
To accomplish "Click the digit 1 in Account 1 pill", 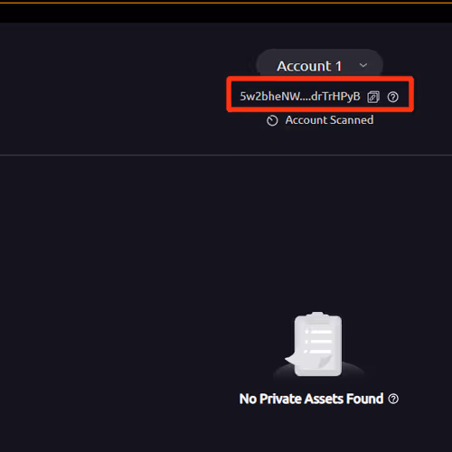I will pyautogui.click(x=338, y=66).
